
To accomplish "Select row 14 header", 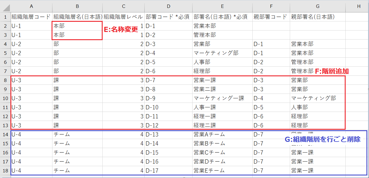I will (x=5, y=134).
